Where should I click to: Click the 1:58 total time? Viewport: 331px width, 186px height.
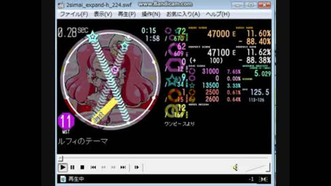click(x=152, y=38)
